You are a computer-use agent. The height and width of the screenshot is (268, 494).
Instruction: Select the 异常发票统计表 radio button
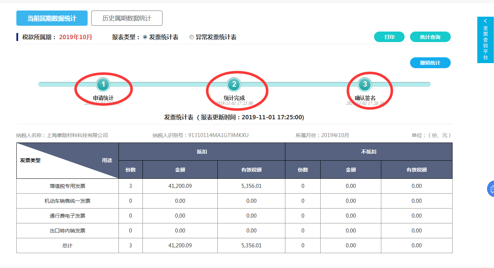[x=192, y=37]
